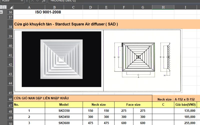200x125 pixels.
Task: Select column A header
Action: coord(29,7)
